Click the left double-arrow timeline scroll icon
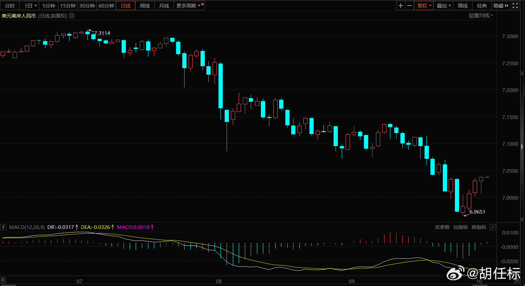This screenshot has height=286, width=525. tap(3, 280)
